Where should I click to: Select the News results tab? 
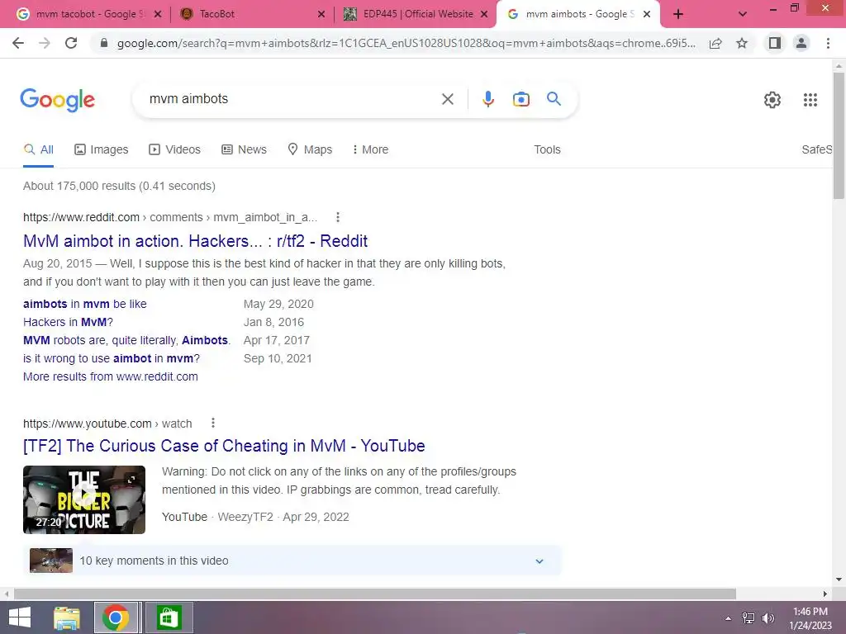click(244, 149)
